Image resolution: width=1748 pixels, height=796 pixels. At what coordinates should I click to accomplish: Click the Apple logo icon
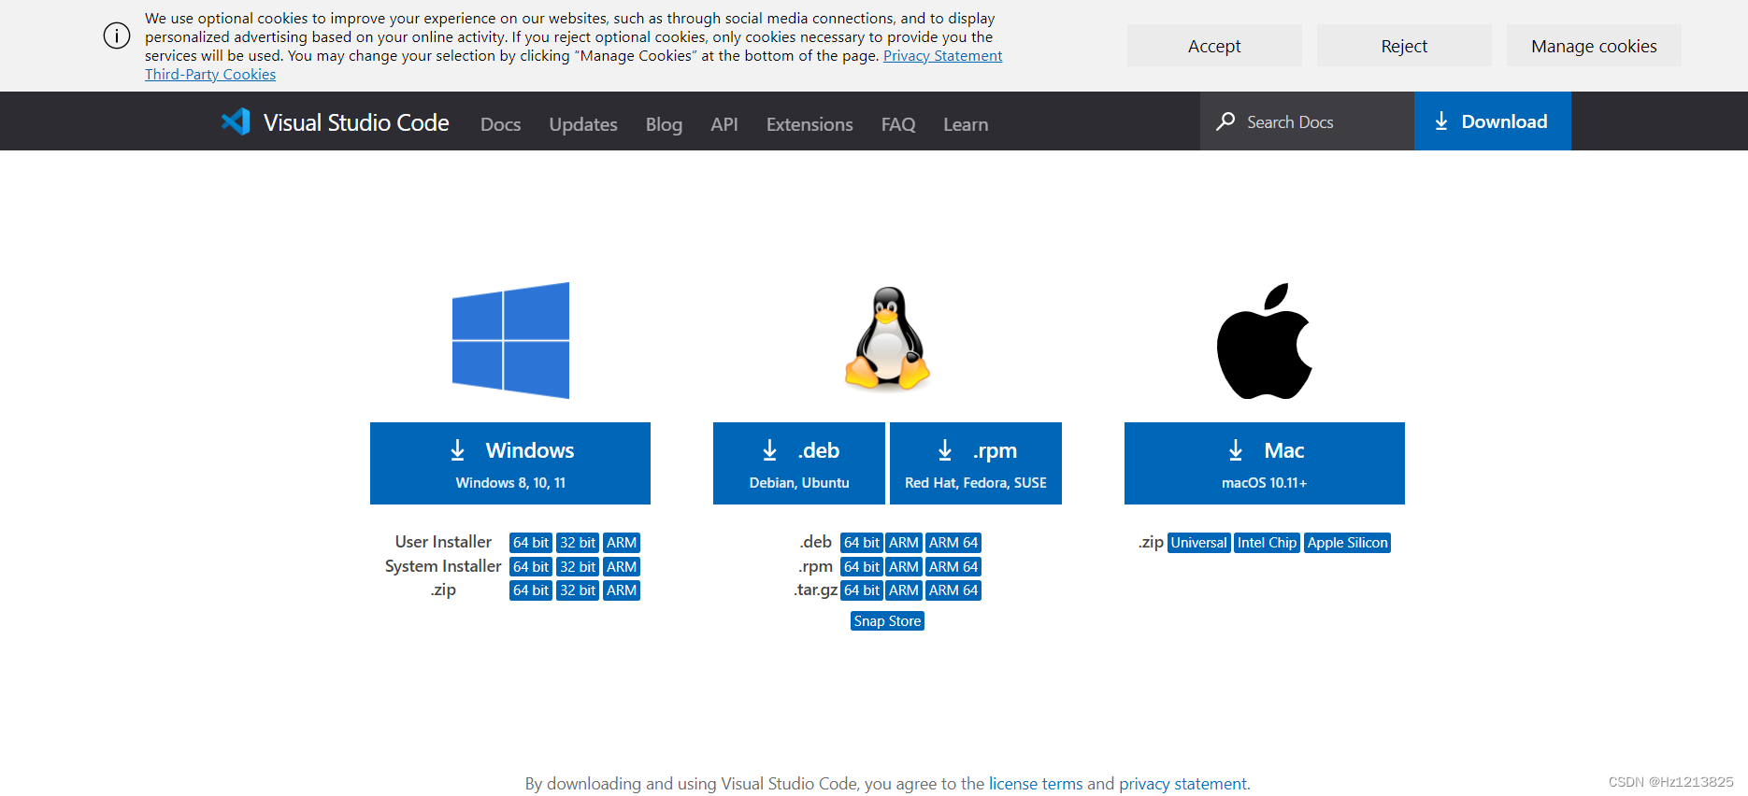point(1264,341)
